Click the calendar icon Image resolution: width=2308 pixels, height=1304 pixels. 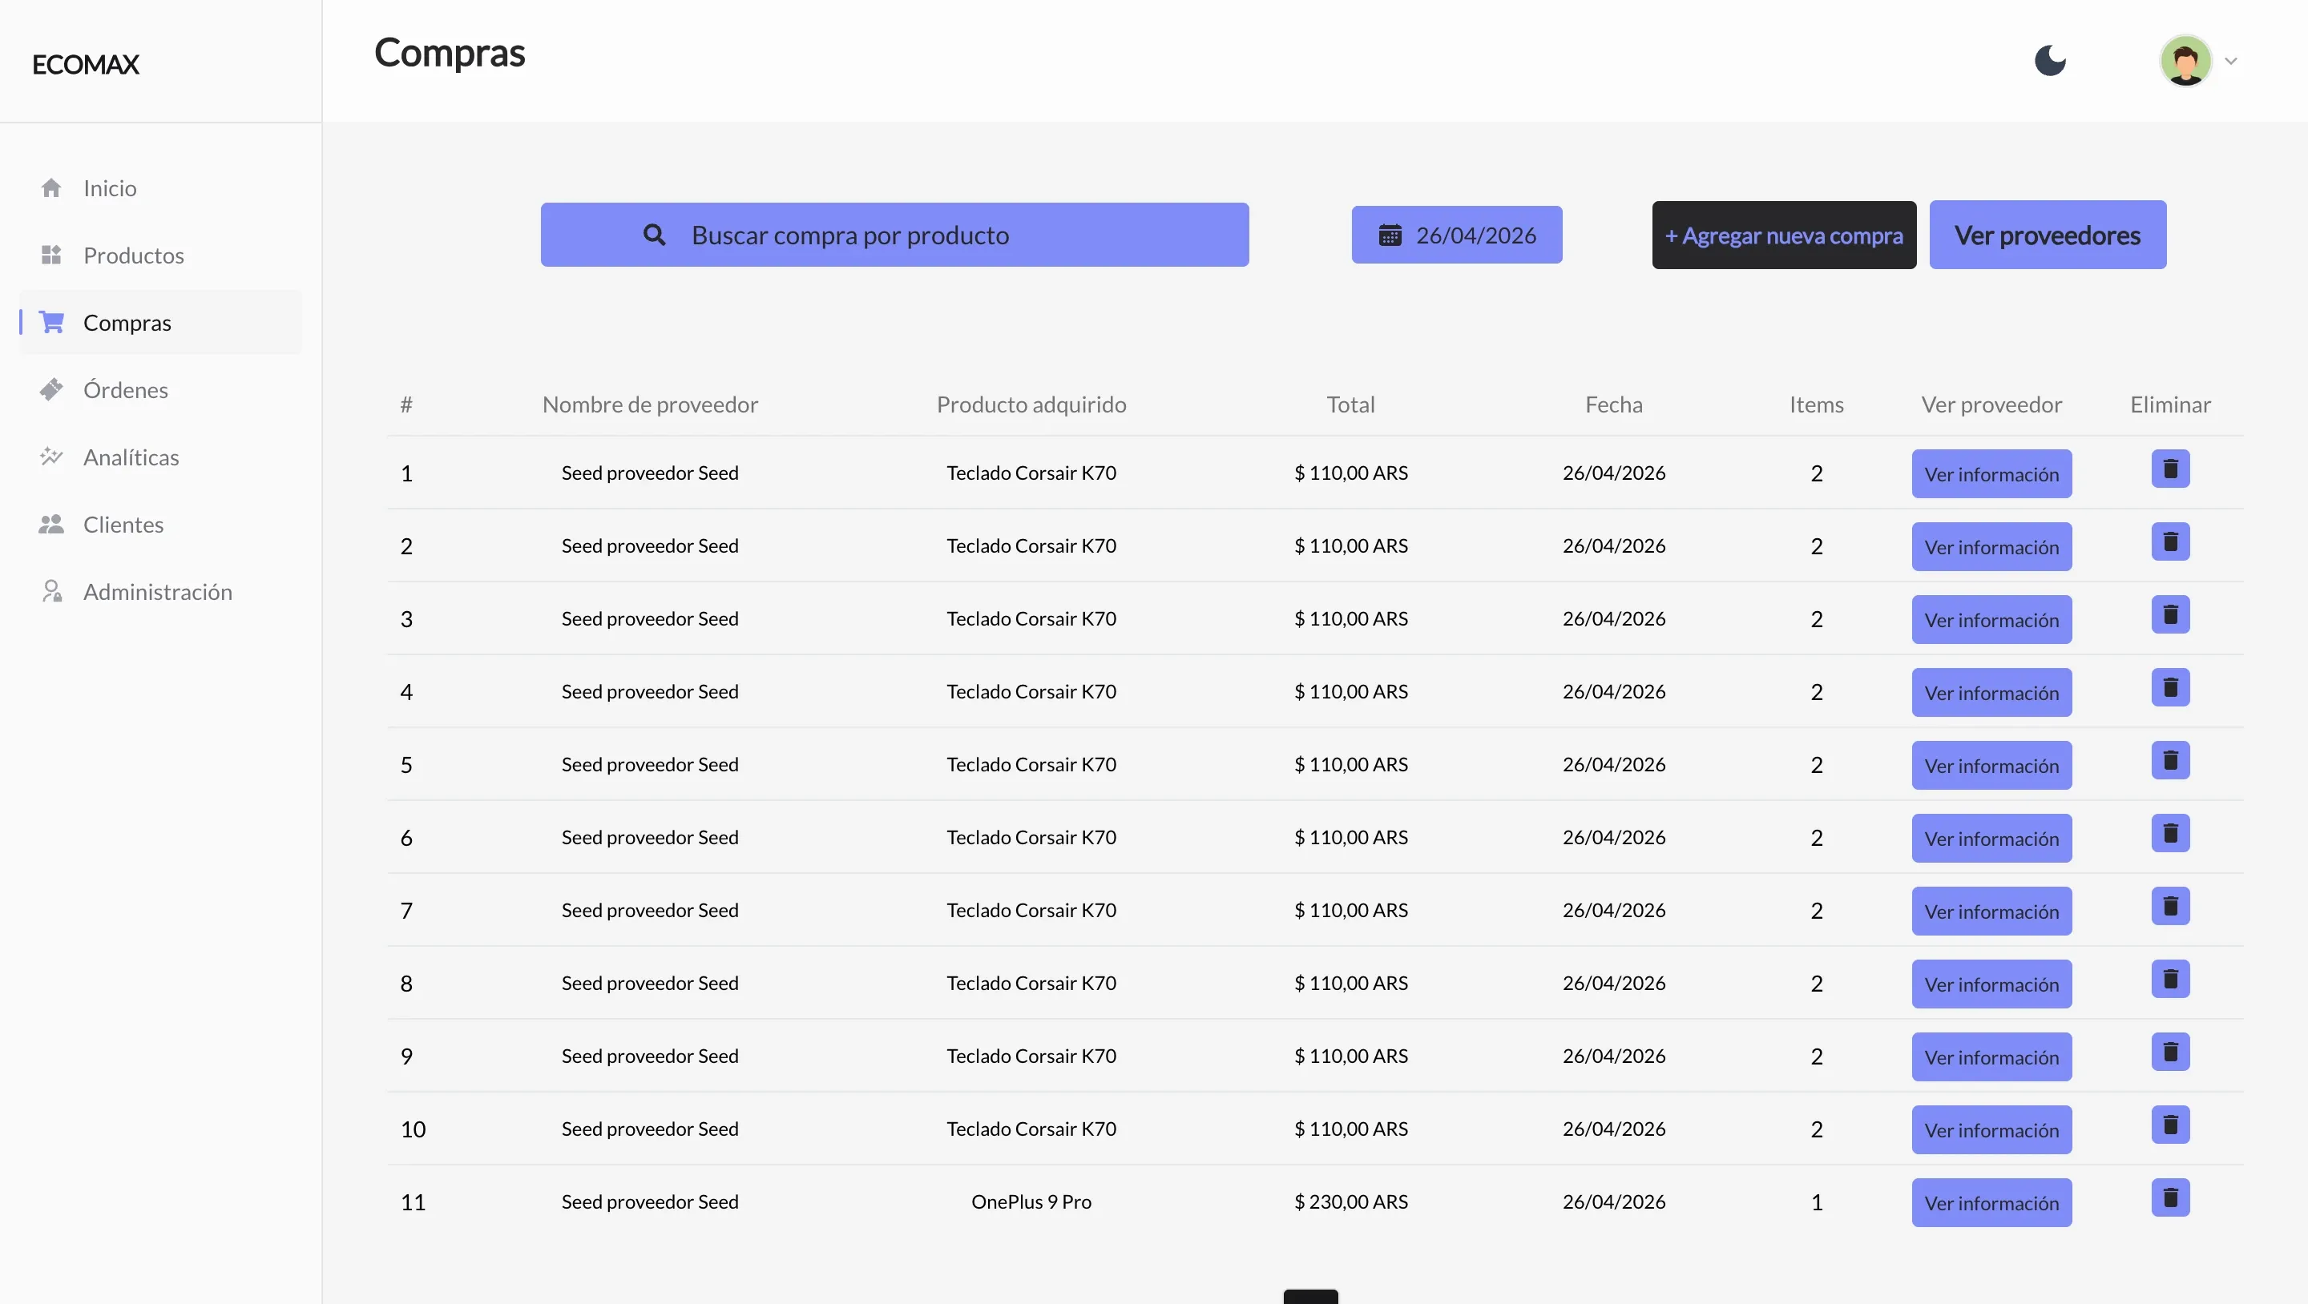[1390, 235]
